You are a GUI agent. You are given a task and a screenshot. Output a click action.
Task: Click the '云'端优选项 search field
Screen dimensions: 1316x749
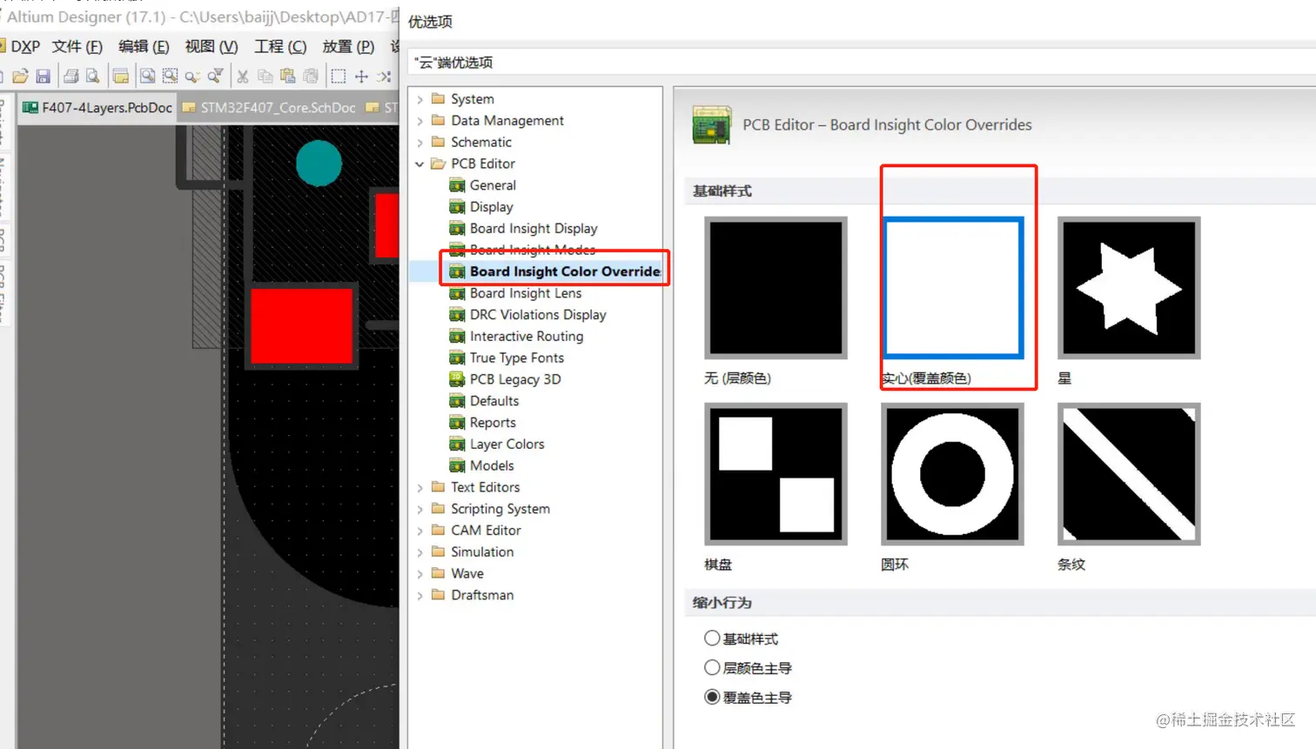(x=862, y=63)
